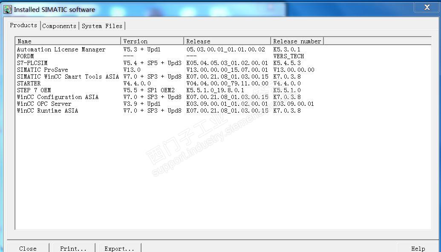Click release number K5.5.1.0
The height and width of the screenshot is (252, 441).
pos(287,90)
